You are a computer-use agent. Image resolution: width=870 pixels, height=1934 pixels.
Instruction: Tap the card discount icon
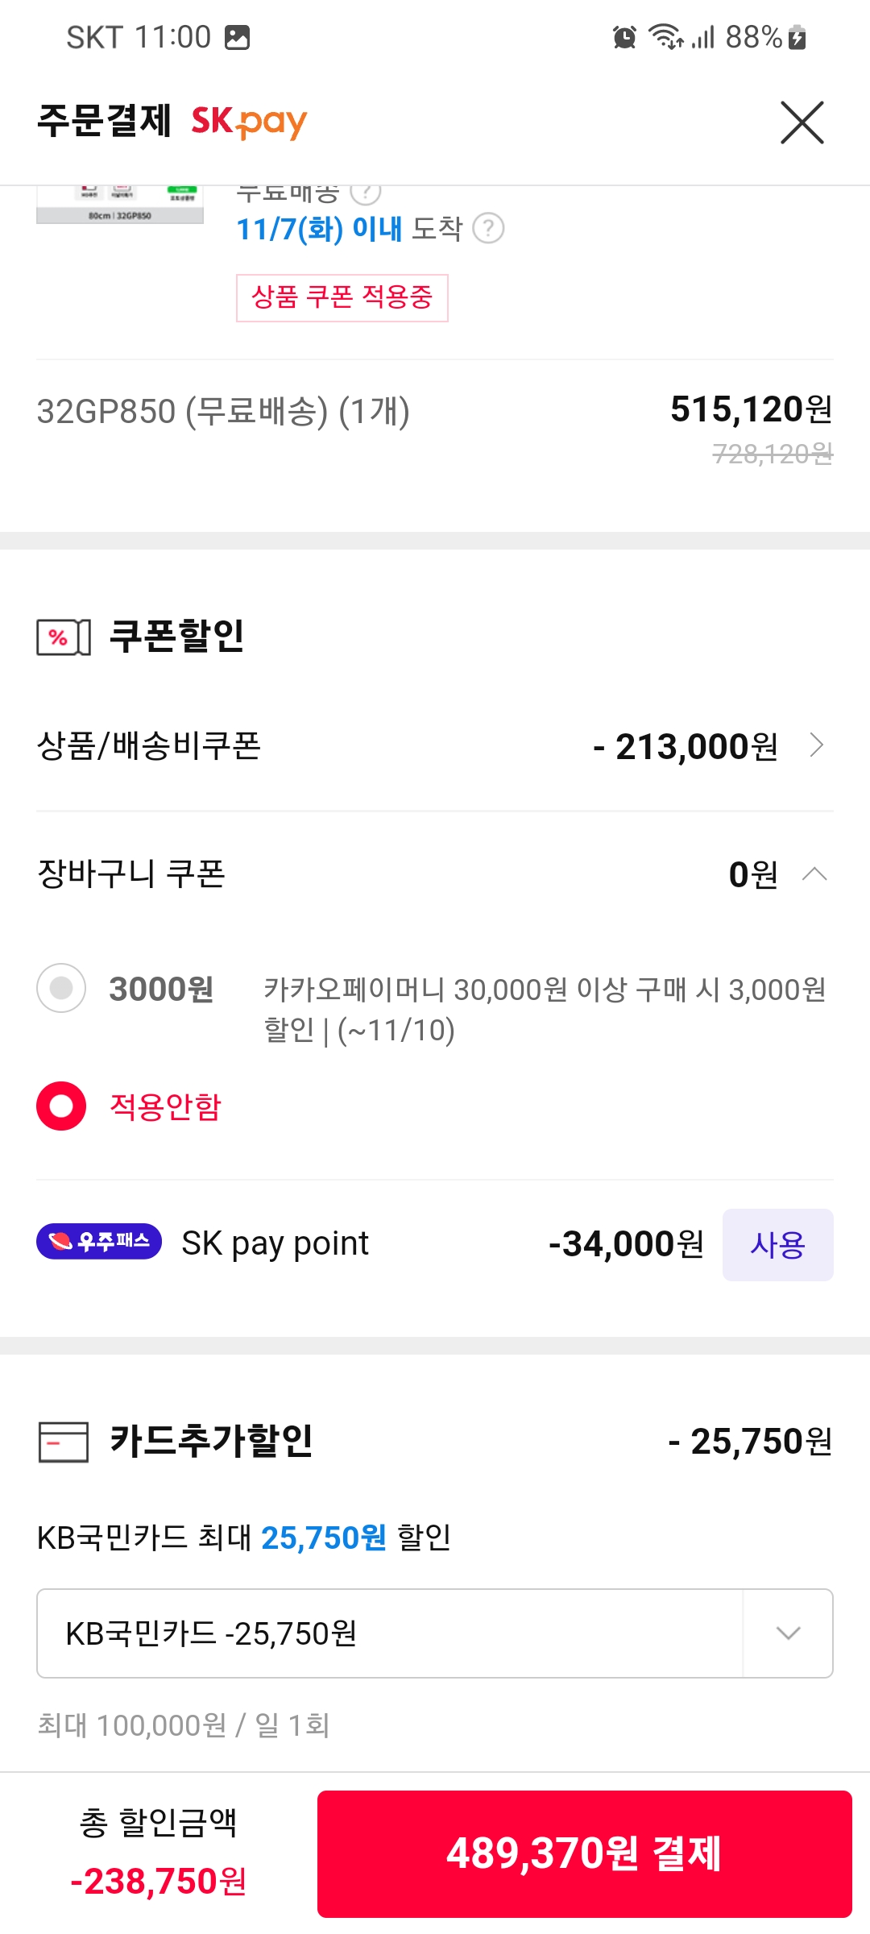tap(64, 1442)
